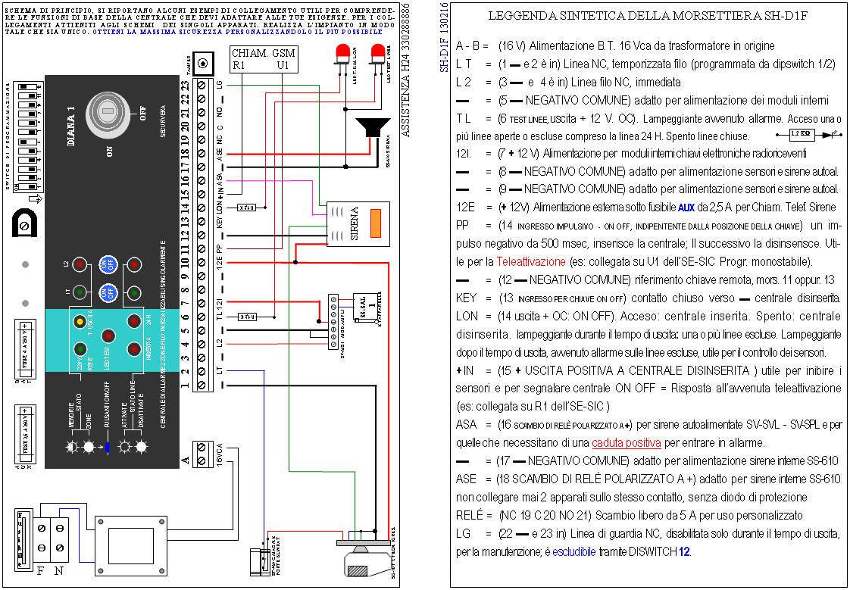Click the blue PULSANTI ON/OFF push button symbol
The width and height of the screenshot is (850, 590).
tap(107, 448)
